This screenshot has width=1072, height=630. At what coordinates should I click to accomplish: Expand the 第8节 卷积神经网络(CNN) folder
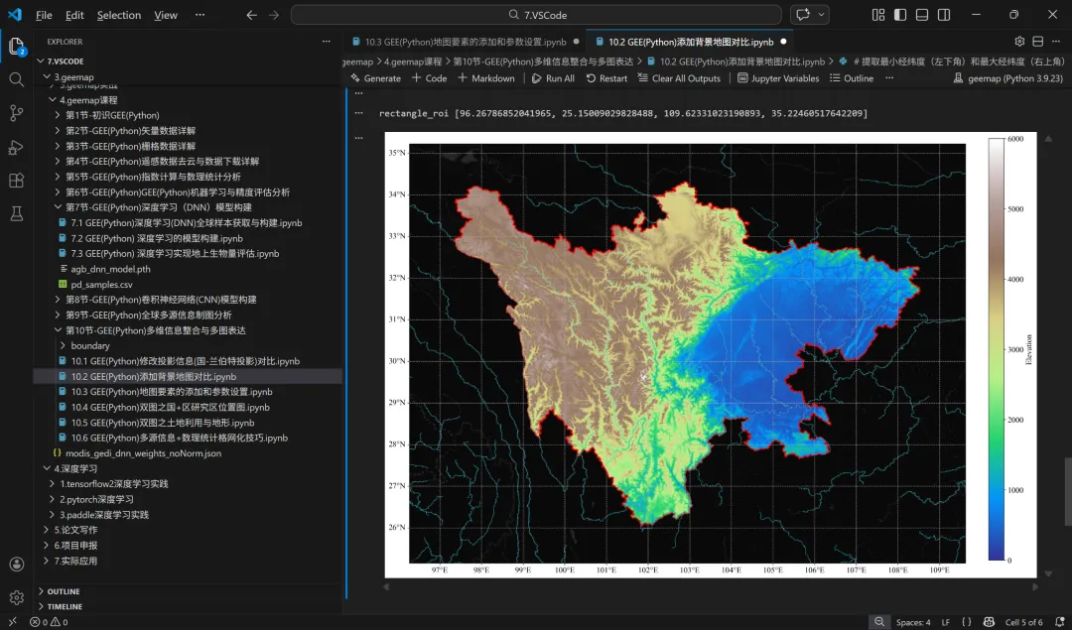[x=59, y=300]
